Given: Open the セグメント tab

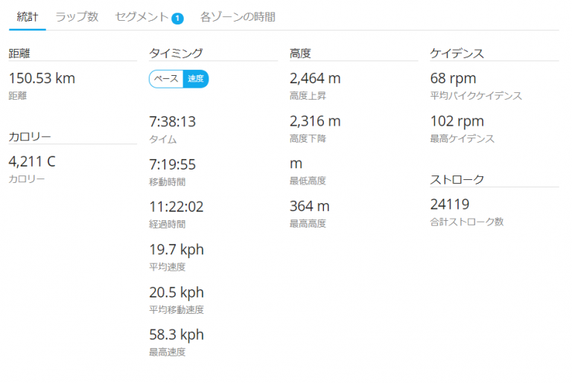Looking at the screenshot, I should (142, 17).
